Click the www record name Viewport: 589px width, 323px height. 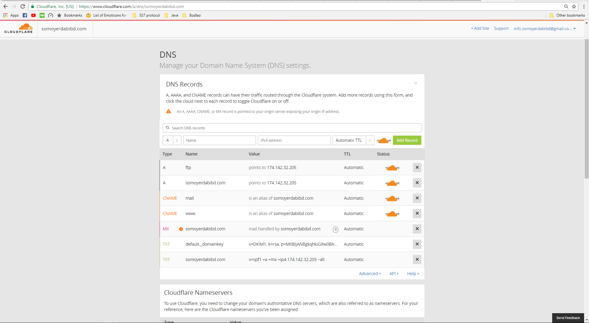coord(190,213)
